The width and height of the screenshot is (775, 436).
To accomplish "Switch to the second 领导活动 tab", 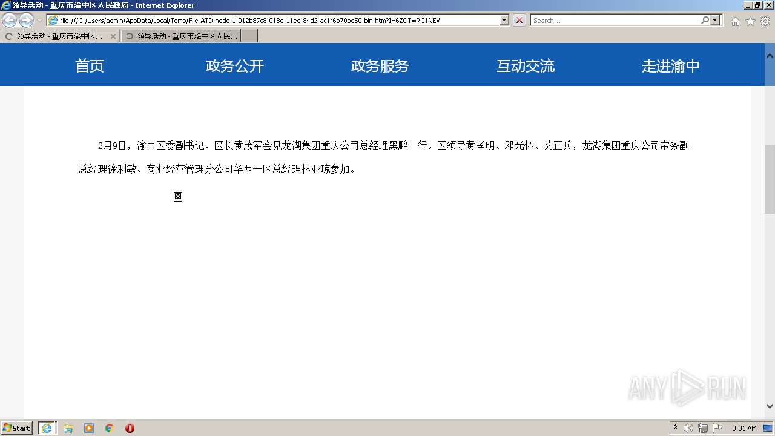I will [180, 36].
